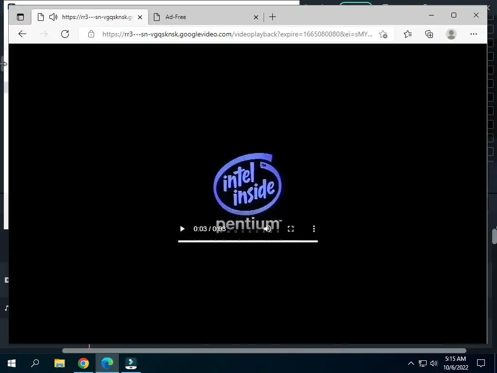Viewport: 497px width, 373px height.
Task: Refresh the current page
Action: click(x=65, y=34)
